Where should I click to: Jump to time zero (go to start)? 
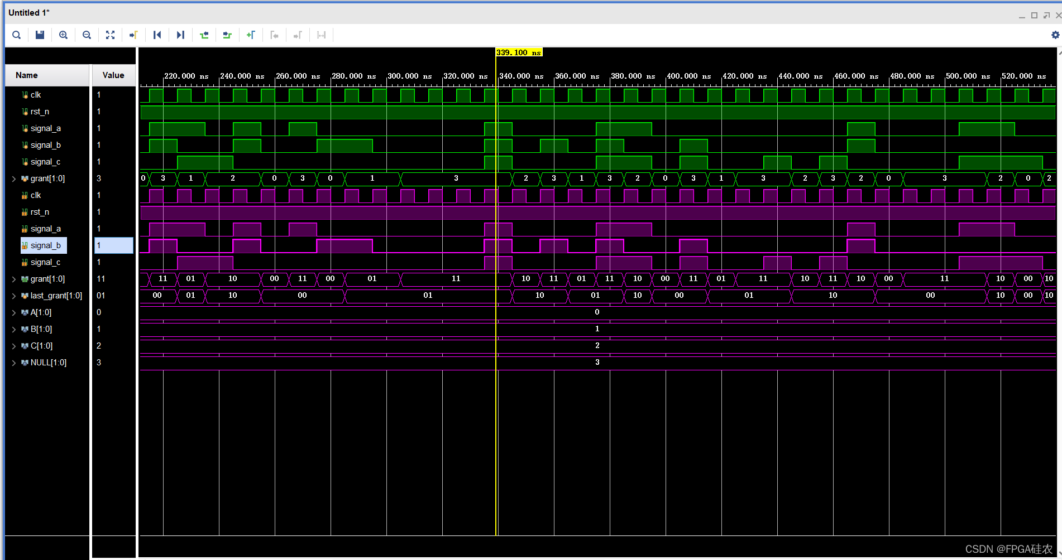157,35
